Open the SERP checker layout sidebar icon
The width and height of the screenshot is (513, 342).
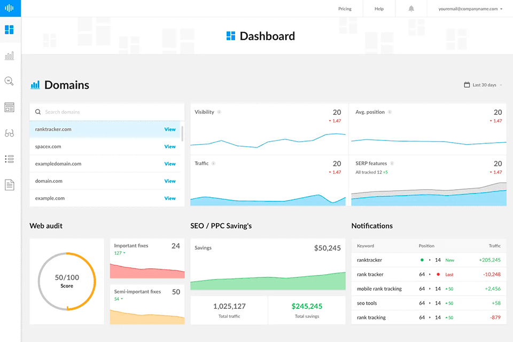[x=9, y=107]
